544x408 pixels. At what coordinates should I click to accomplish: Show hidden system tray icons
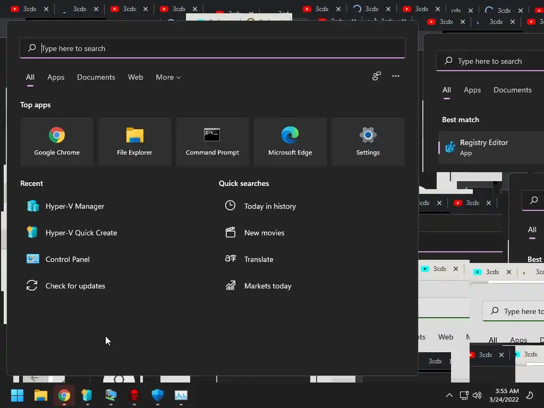point(449,395)
